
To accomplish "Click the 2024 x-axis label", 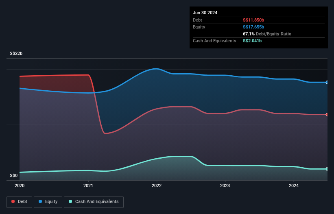I will 294,186.
